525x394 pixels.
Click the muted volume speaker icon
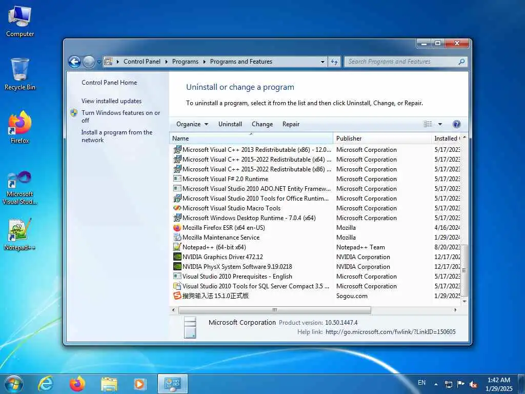coord(473,384)
